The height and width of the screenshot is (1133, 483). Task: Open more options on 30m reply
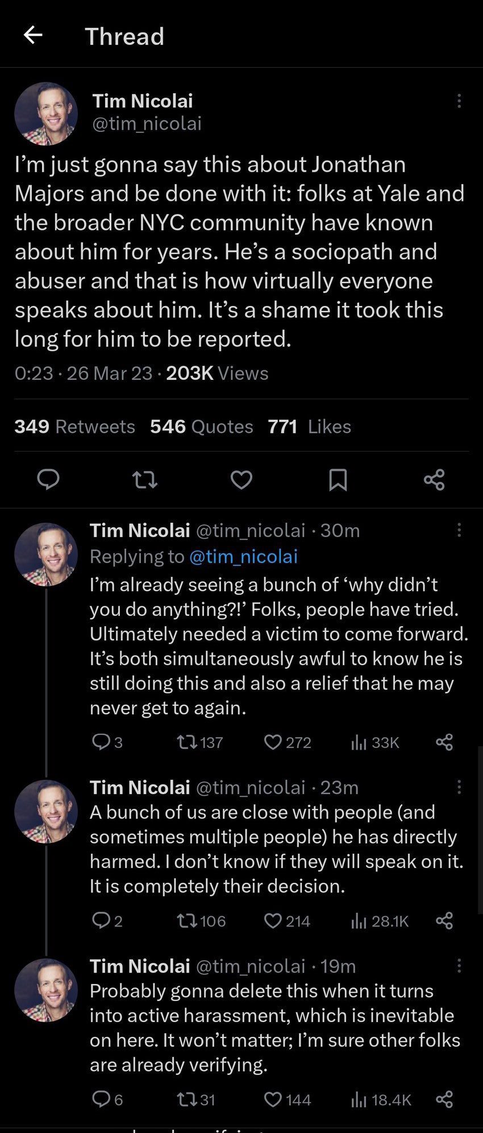click(459, 530)
